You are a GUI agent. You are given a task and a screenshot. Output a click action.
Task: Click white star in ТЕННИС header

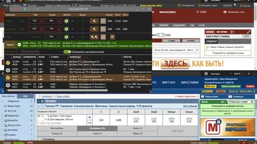click(42, 101)
